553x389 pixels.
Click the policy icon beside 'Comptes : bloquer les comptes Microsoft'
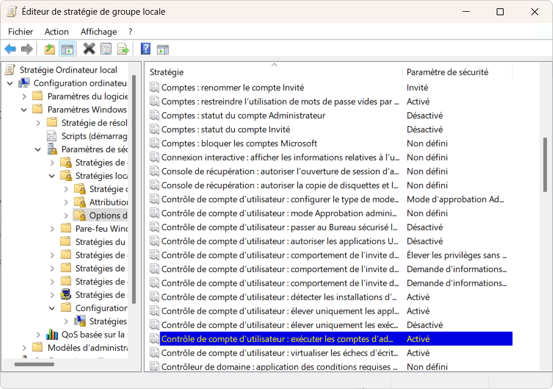tap(154, 143)
